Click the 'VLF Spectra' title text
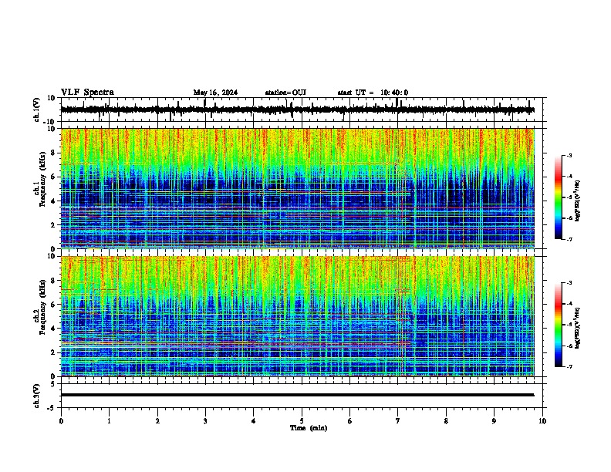Screen dimensions: 611x472 point(87,93)
